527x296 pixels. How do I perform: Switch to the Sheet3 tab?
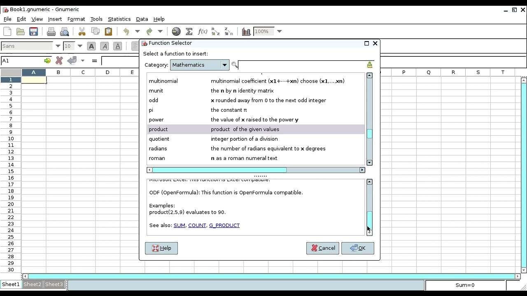(54, 284)
